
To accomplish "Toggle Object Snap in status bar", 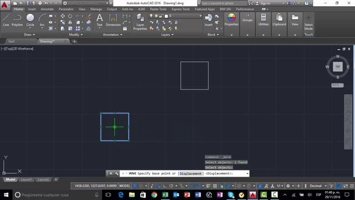I will [x=198, y=186].
